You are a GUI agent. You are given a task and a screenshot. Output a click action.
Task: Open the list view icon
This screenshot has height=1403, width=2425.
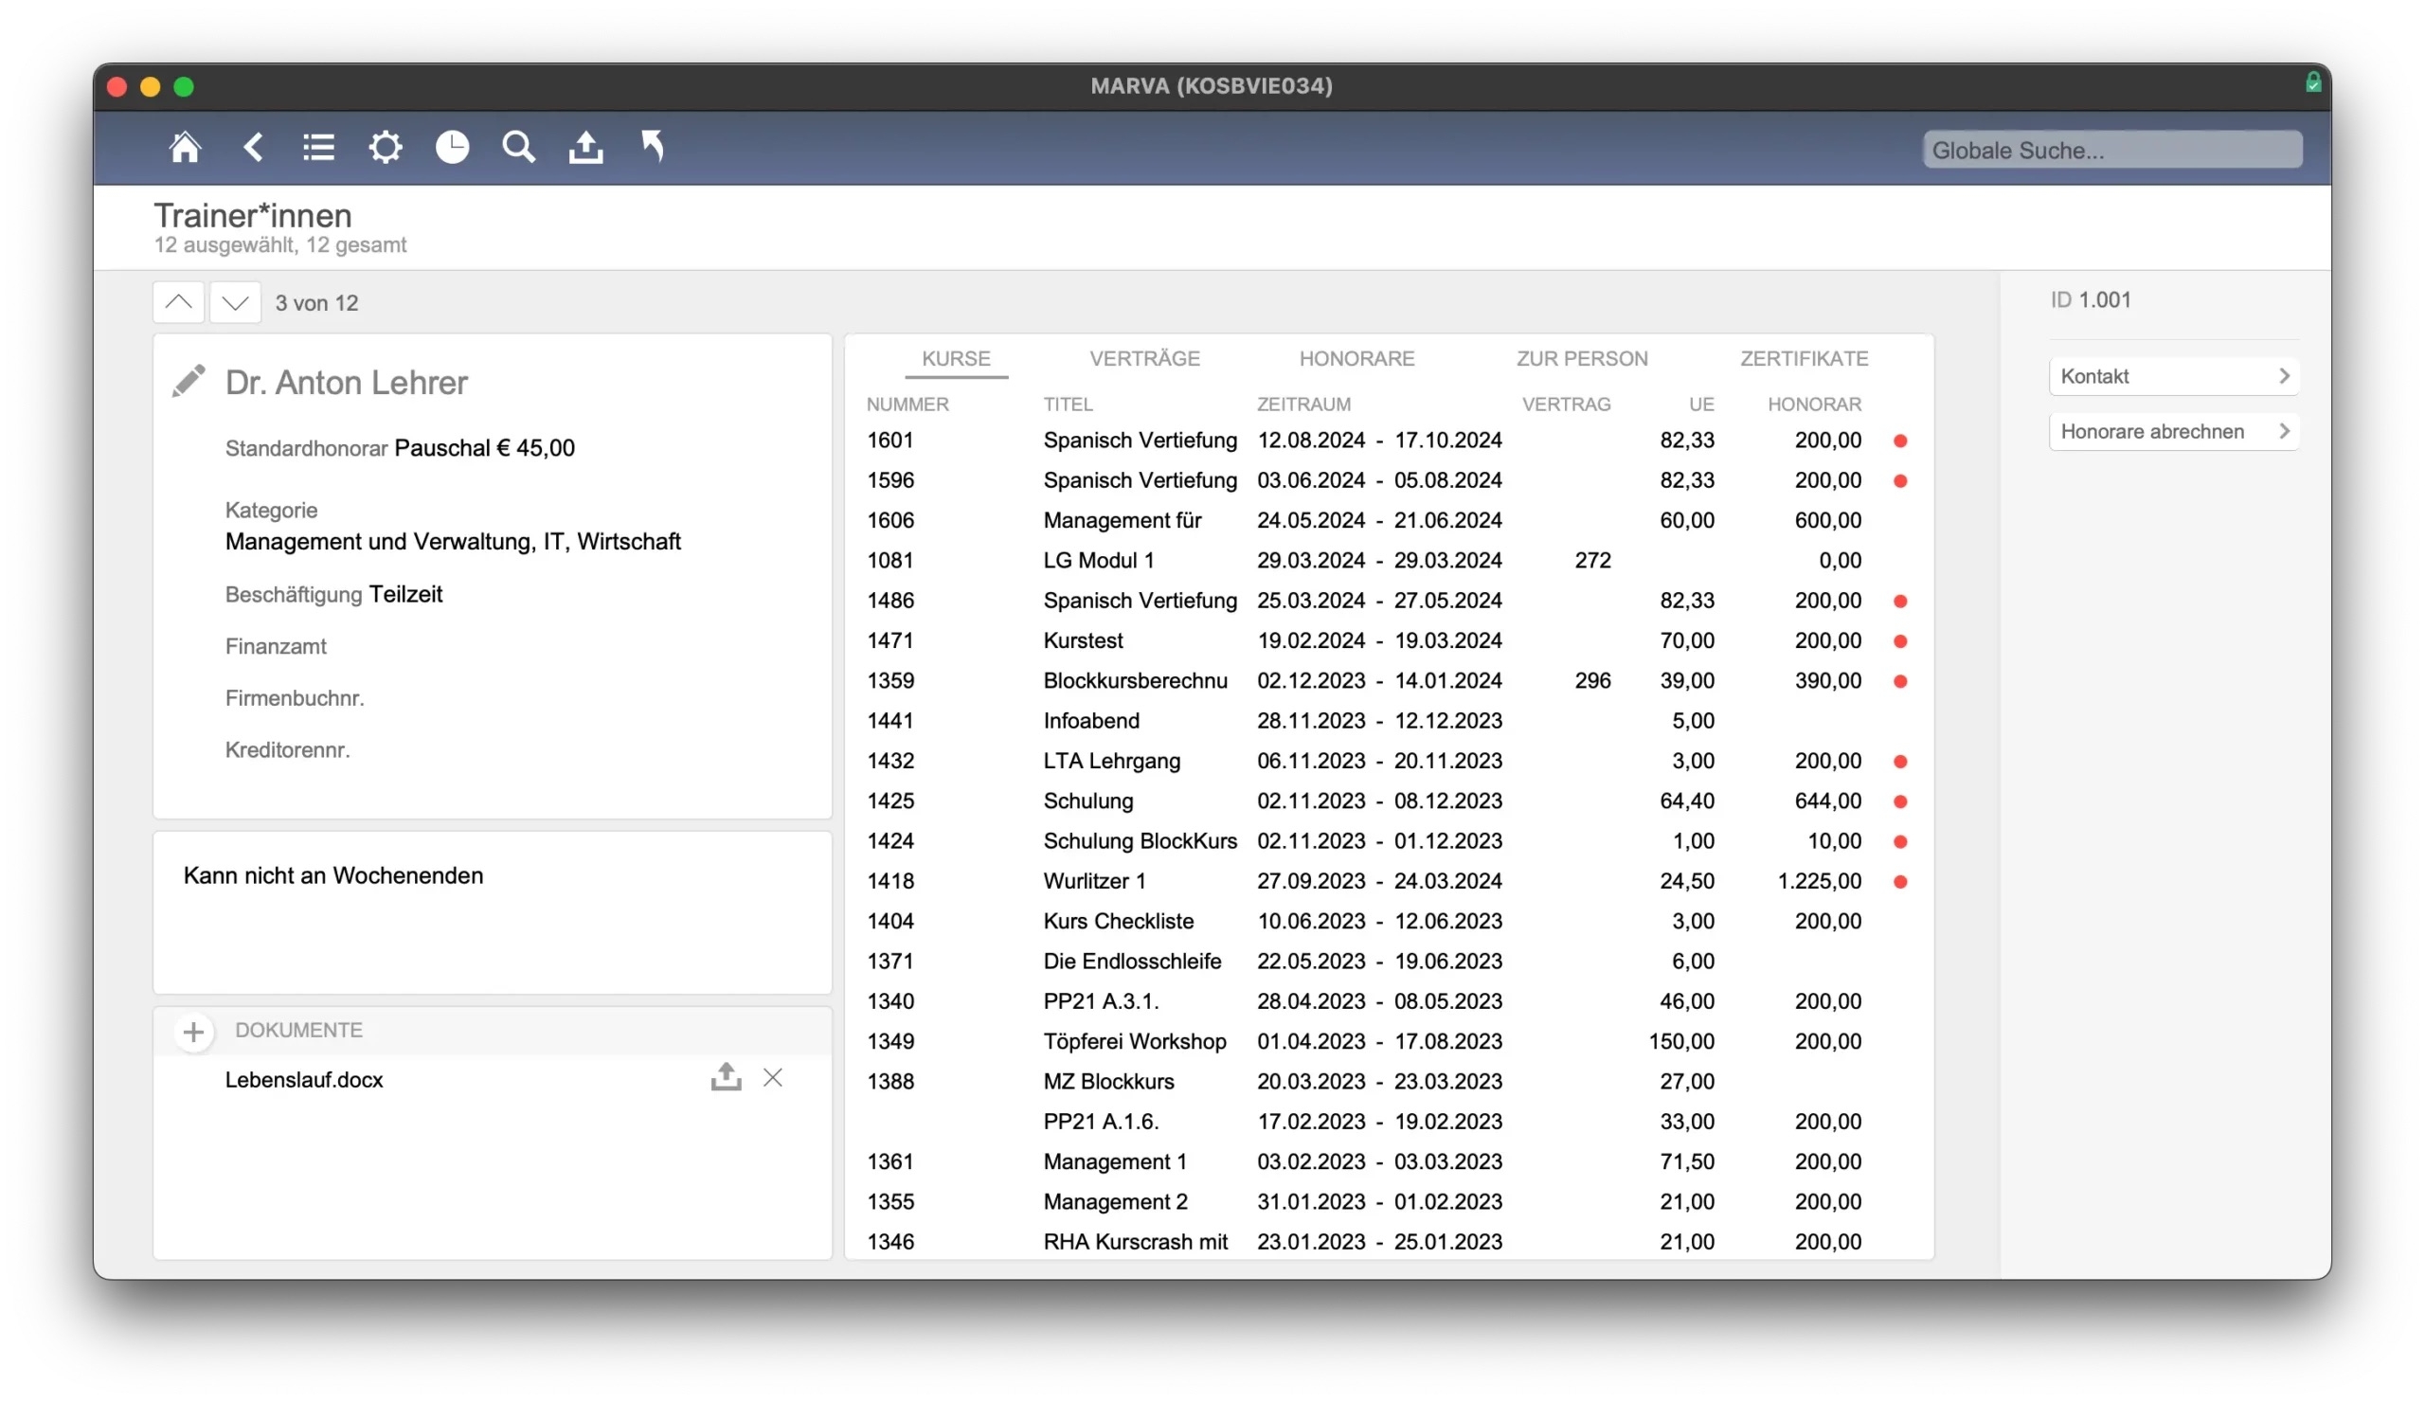coord(318,147)
